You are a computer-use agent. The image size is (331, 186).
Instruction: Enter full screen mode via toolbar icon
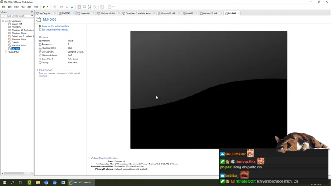tap(90, 7)
